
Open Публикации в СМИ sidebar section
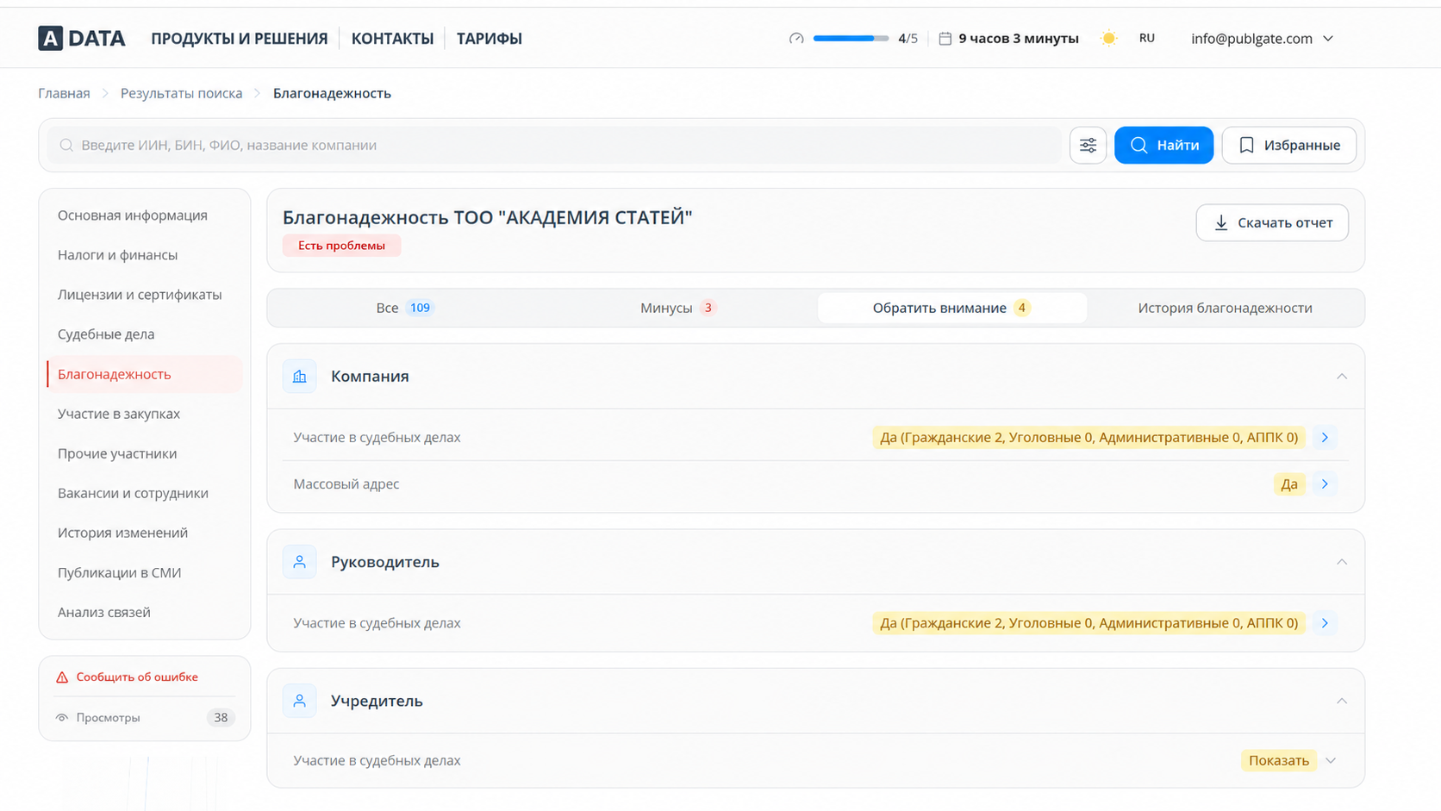click(119, 572)
